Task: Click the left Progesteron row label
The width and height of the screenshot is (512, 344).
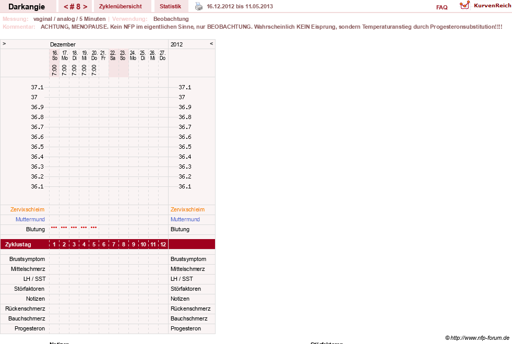Action: pyautogui.click(x=30, y=328)
